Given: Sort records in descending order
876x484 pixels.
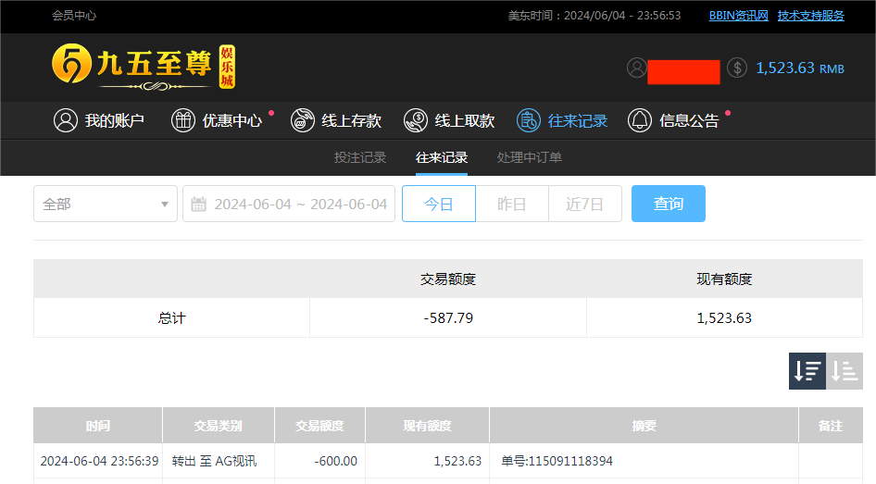Looking at the screenshot, I should pos(807,371).
